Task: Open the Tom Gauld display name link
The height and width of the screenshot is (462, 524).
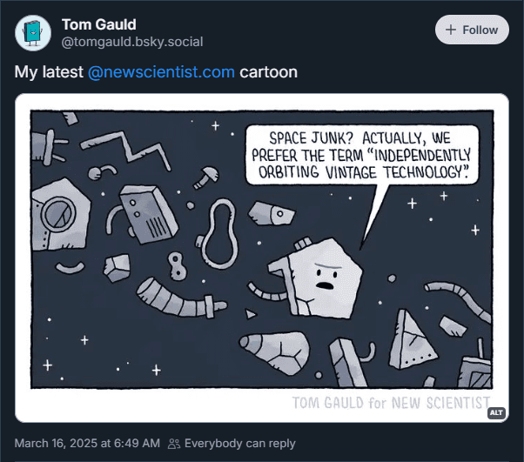Action: point(98,23)
